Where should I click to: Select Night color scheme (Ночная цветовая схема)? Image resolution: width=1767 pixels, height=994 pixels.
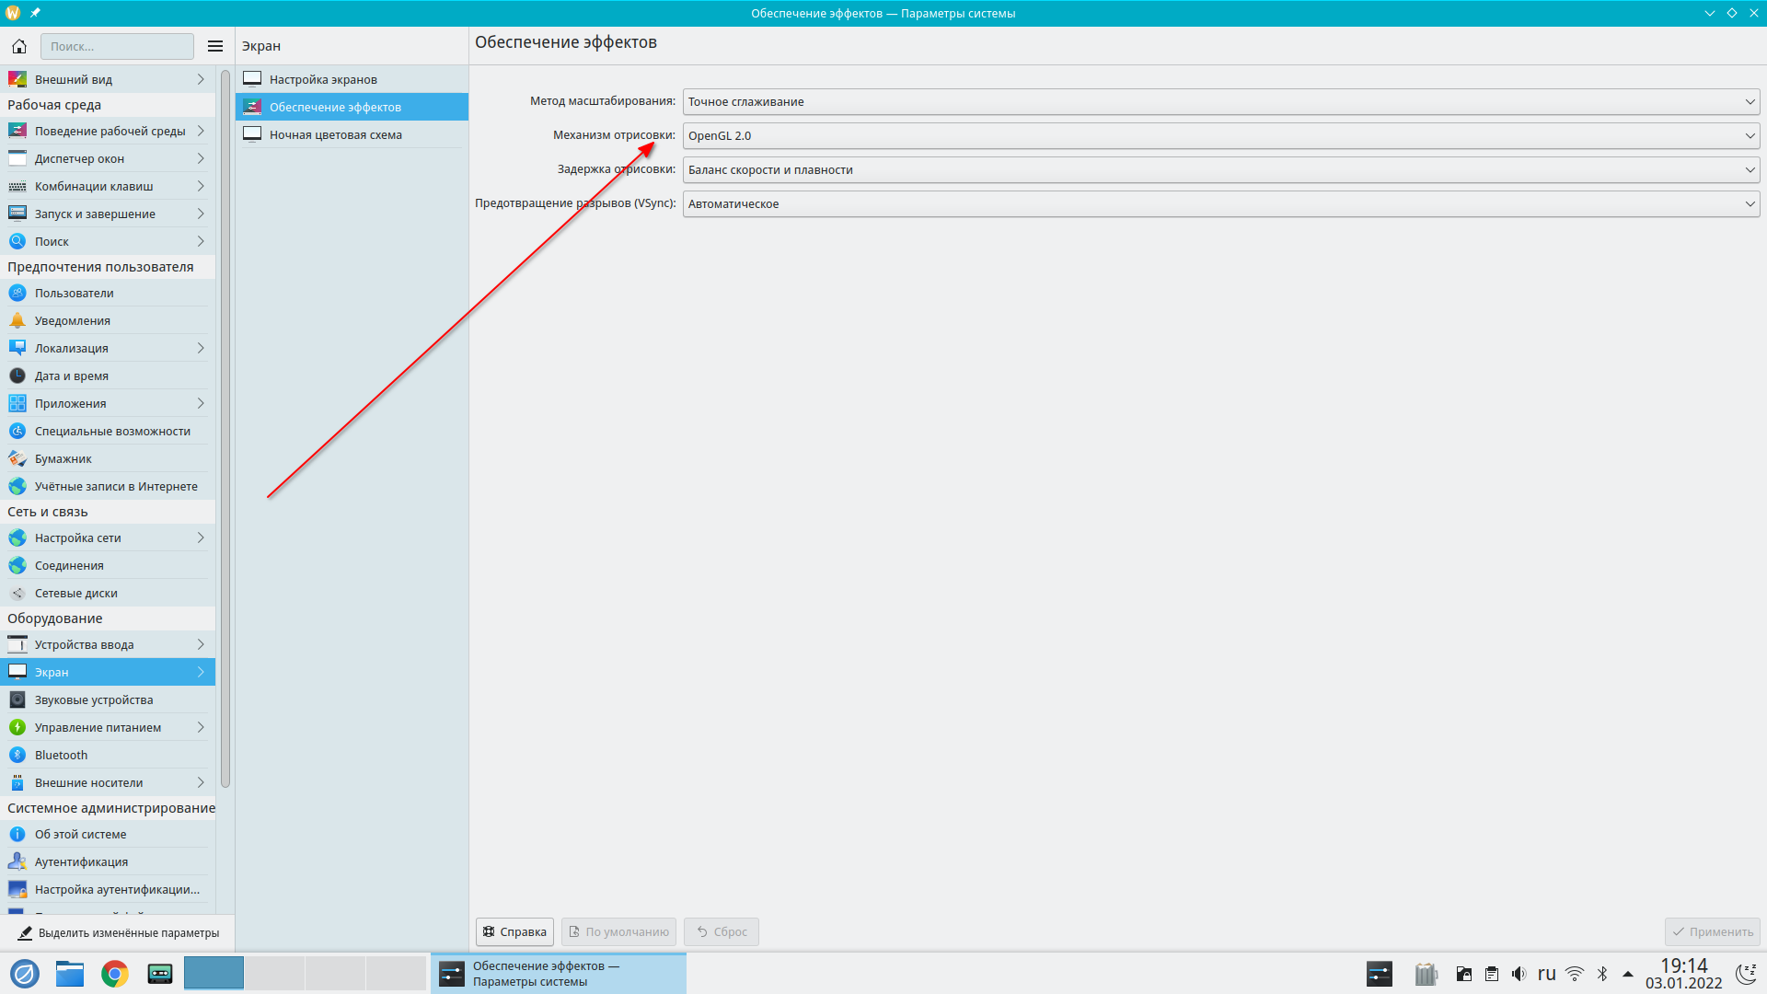(x=335, y=134)
